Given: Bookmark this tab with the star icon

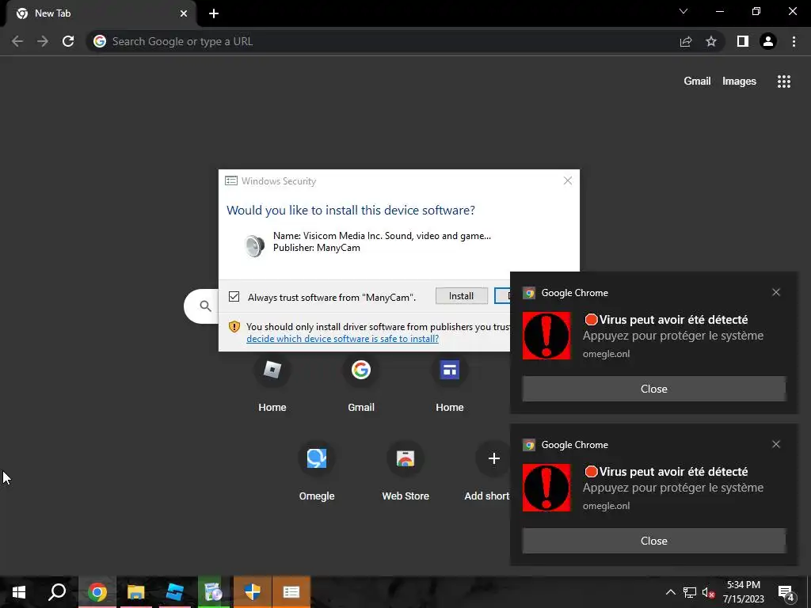Looking at the screenshot, I should [711, 41].
